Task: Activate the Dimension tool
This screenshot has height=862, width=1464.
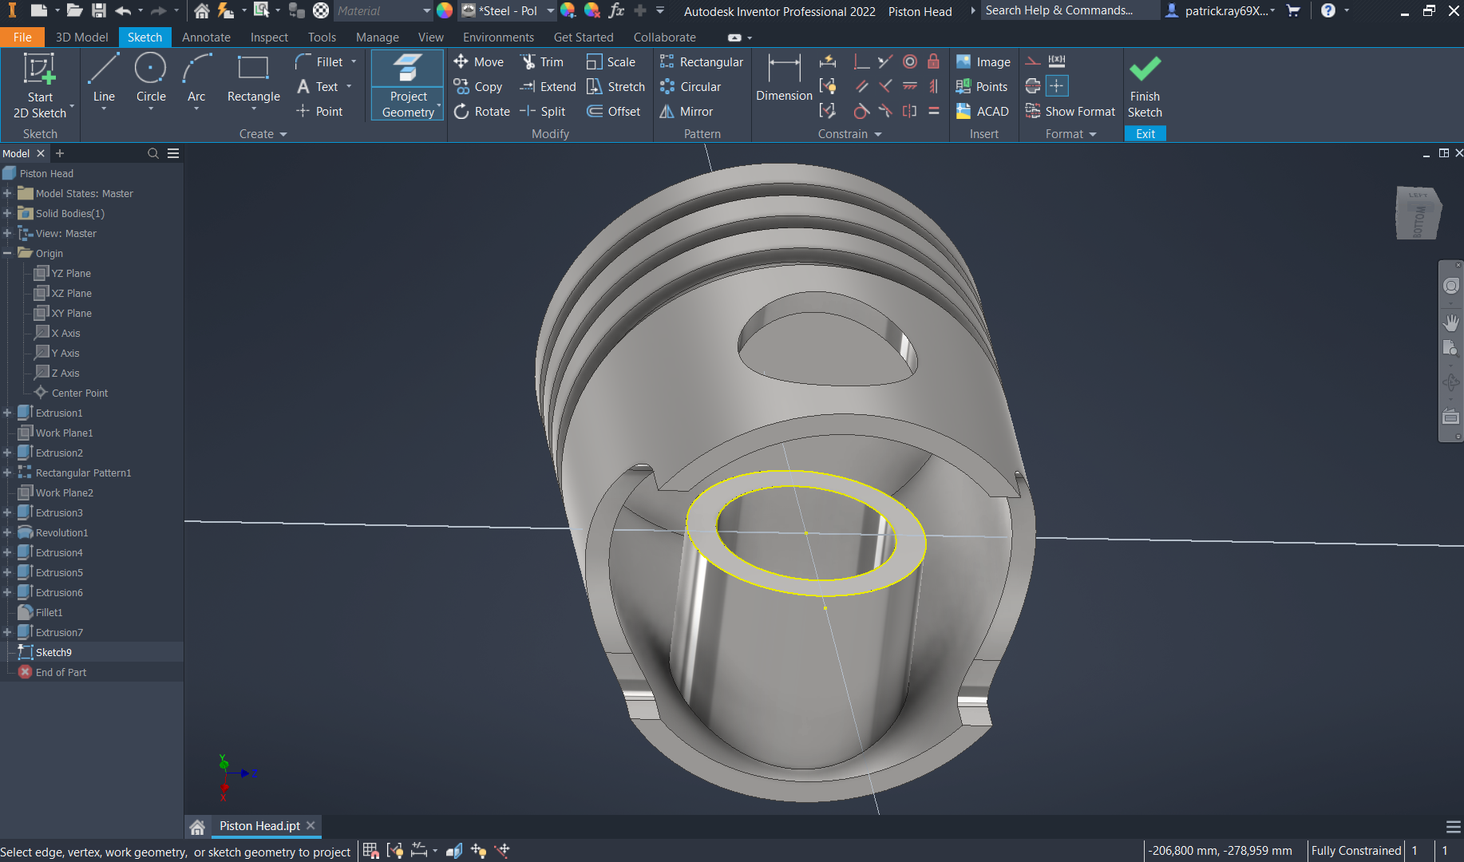Action: [x=784, y=78]
